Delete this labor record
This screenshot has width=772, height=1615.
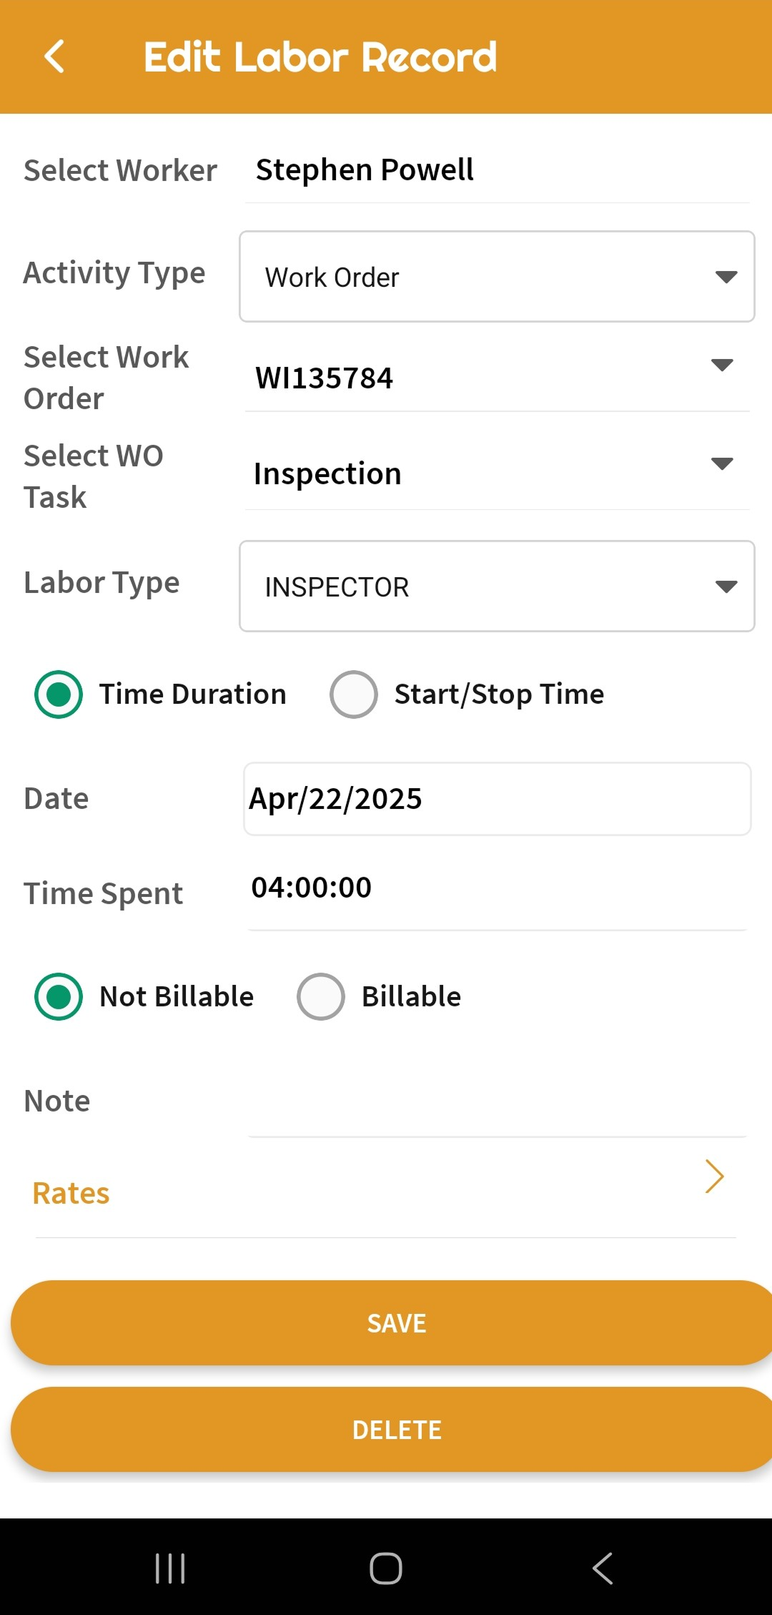coord(397,1430)
